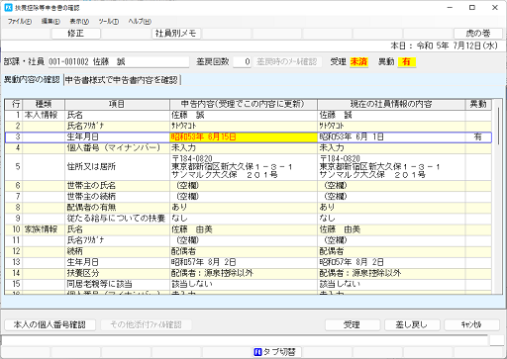The width and height of the screenshot is (507, 359).
Task: Select the 昭和53年 6月 1日 current value cell
Action: 391,136
